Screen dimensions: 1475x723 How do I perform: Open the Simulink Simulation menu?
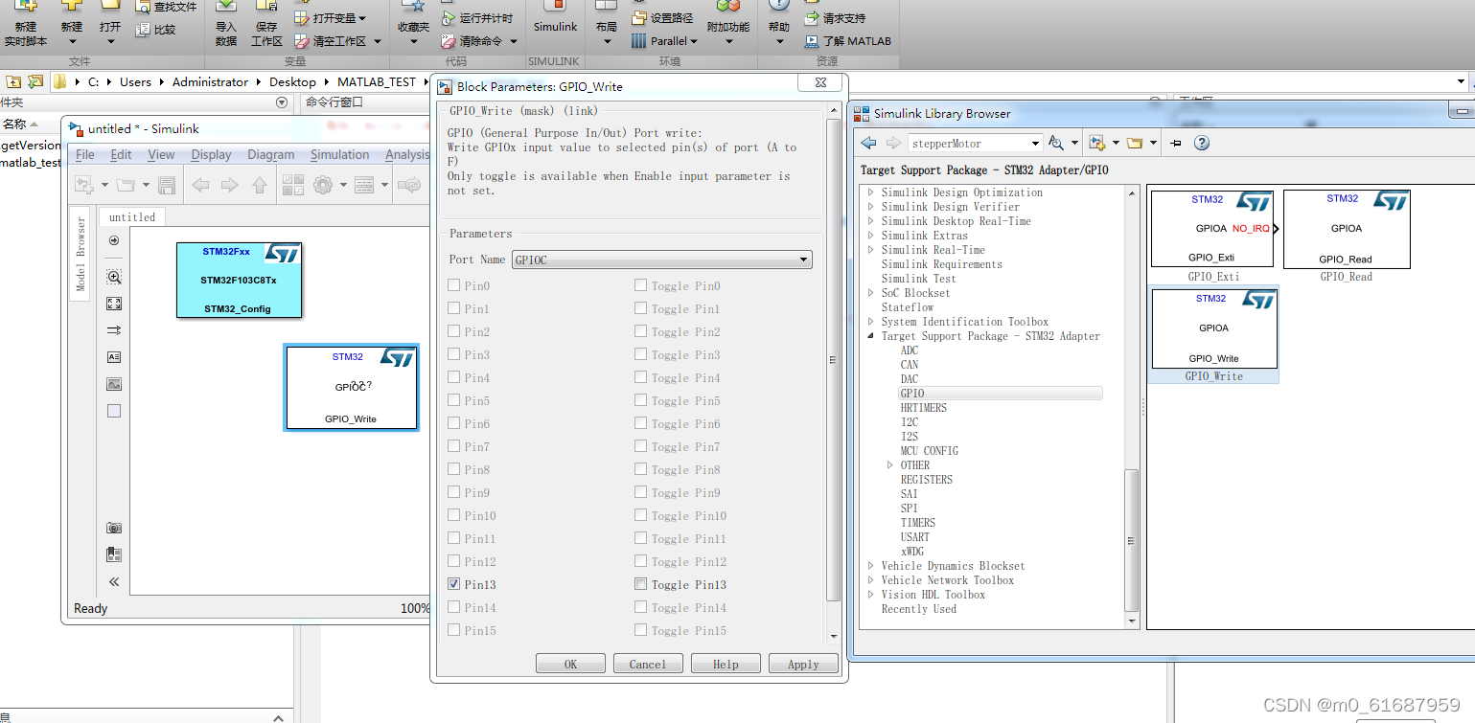[x=339, y=154]
